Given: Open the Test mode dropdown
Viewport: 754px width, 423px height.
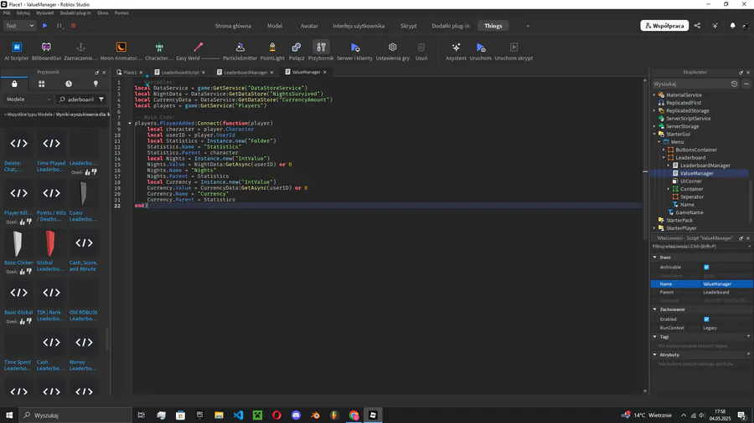Looking at the screenshot, I should pos(19,25).
